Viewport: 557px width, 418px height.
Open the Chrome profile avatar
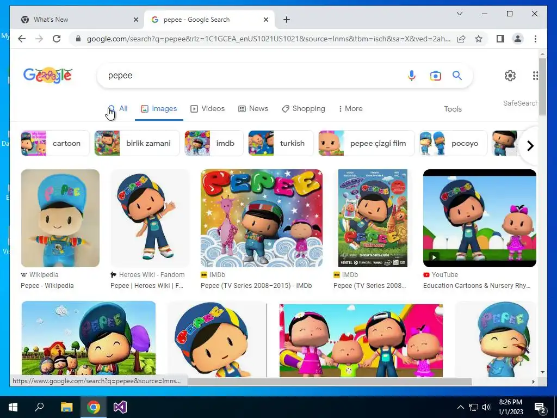coord(518,39)
